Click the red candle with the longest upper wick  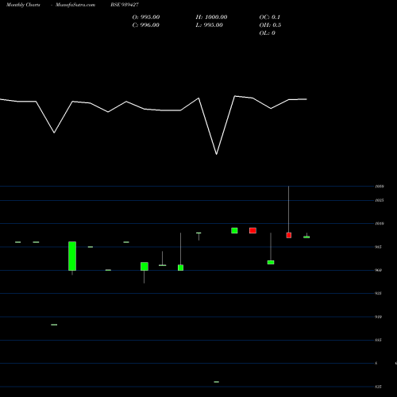tap(289, 235)
